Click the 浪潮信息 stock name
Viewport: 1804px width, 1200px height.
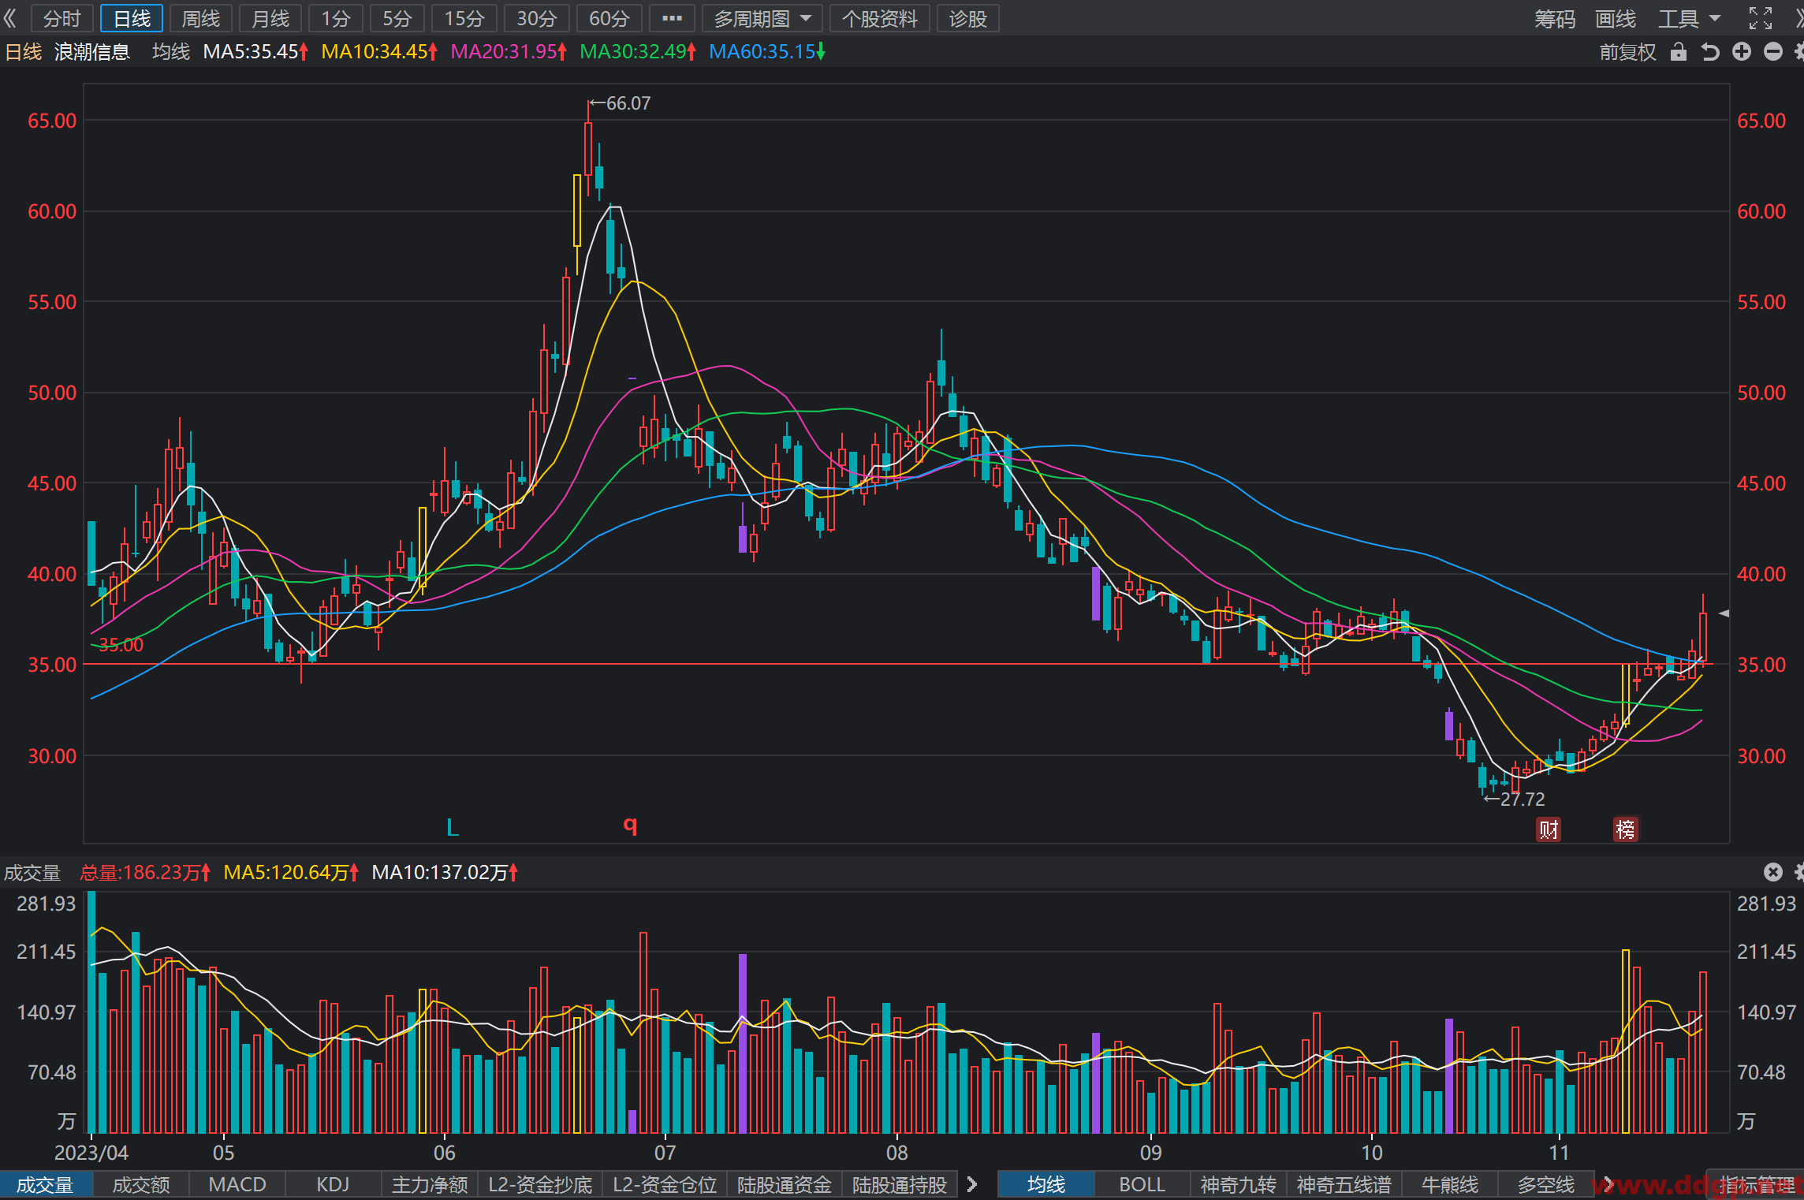coord(92,52)
